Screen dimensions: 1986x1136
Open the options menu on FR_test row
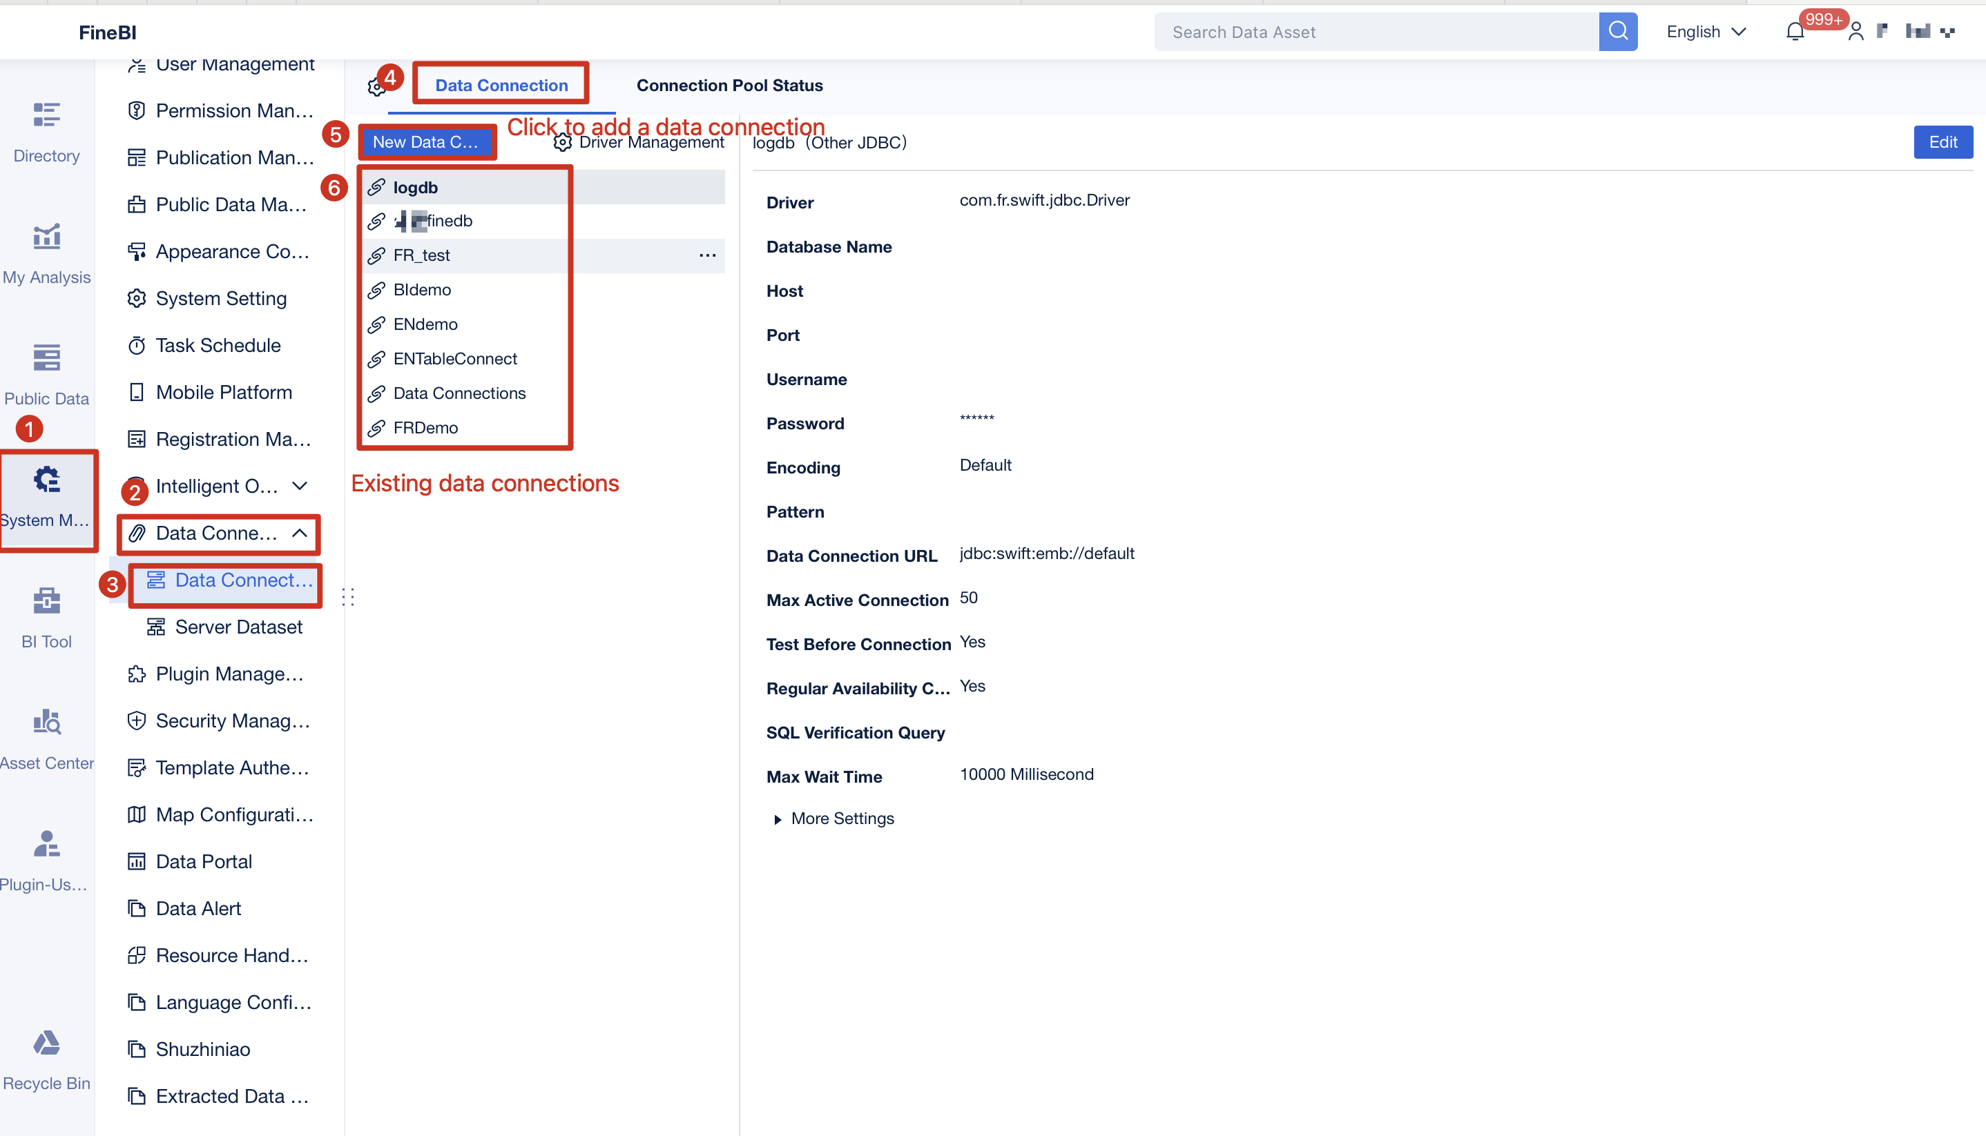(706, 255)
